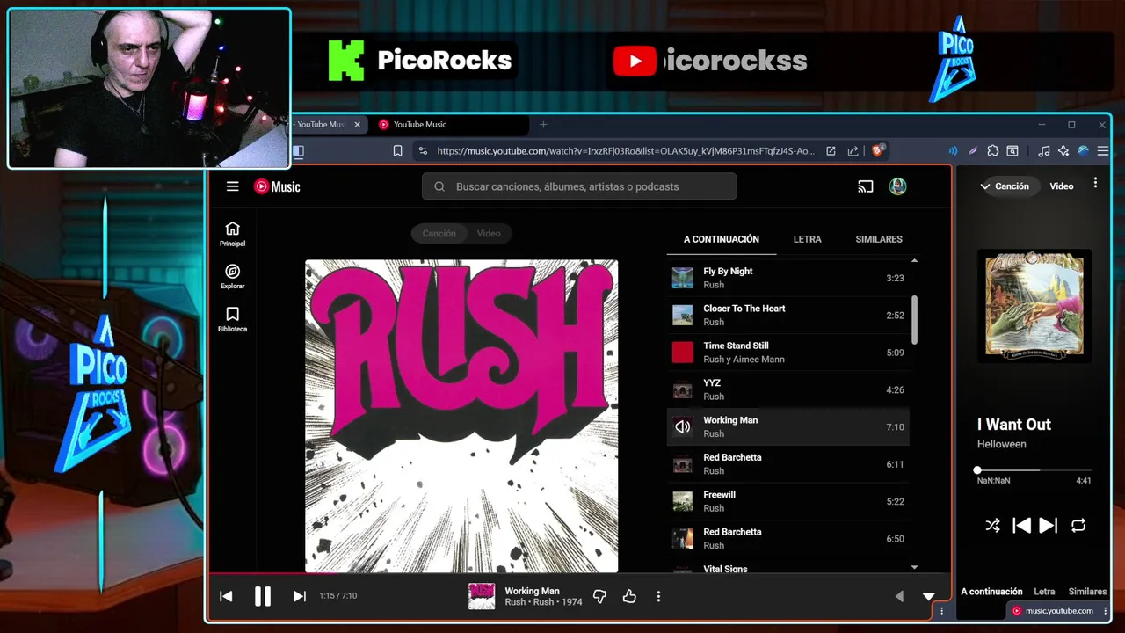Close the first YouTube Music browser tab
The image size is (1125, 633).
[x=357, y=125]
